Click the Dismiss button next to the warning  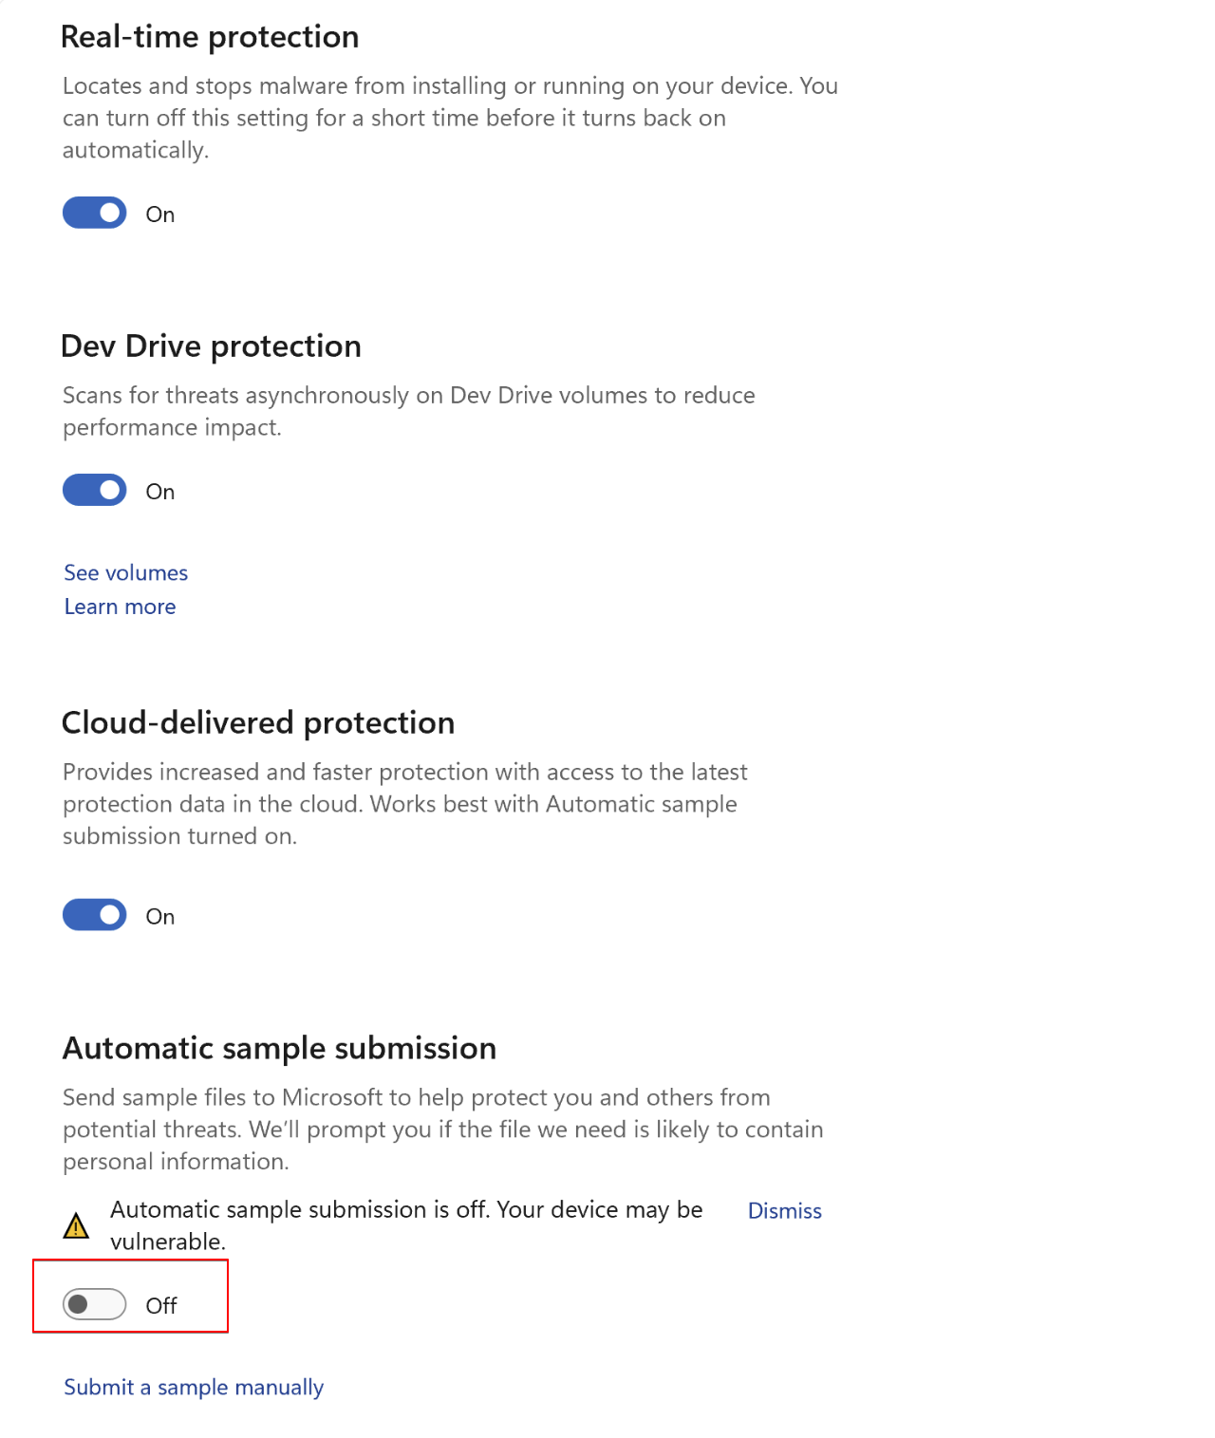tap(784, 1210)
